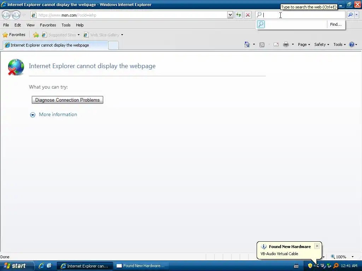Click the on-screen keyboard taskbar icon
Image resolution: width=362 pixels, height=271 pixels.
point(296,266)
